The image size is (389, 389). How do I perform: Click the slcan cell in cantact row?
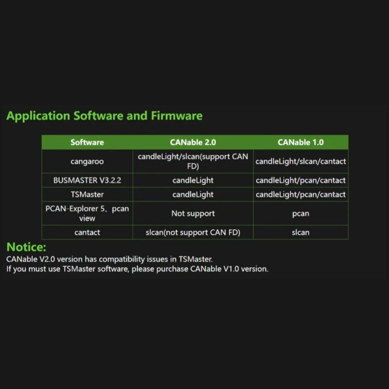pos(301,232)
